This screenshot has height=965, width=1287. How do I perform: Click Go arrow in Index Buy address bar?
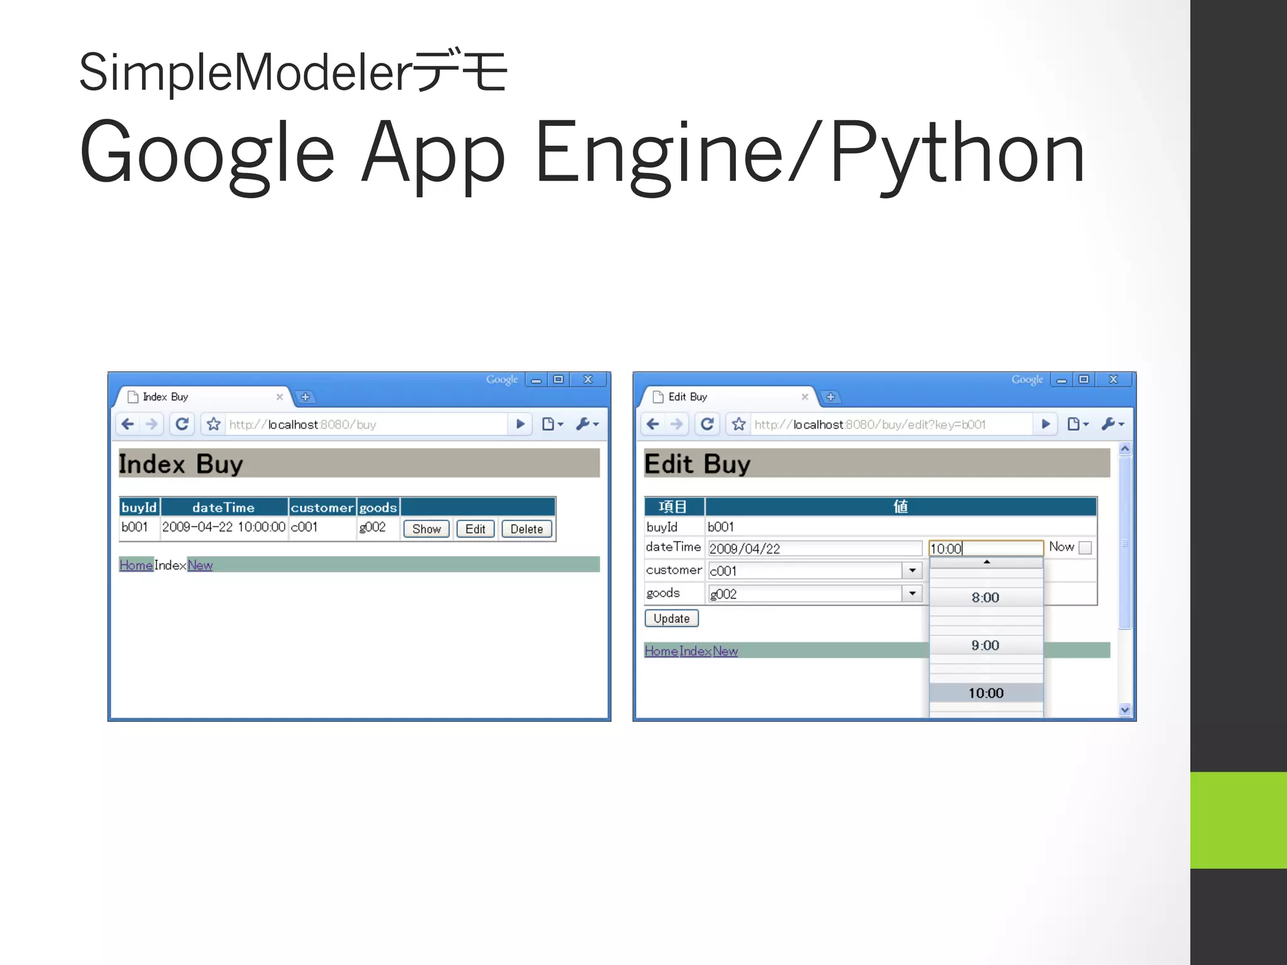point(520,424)
